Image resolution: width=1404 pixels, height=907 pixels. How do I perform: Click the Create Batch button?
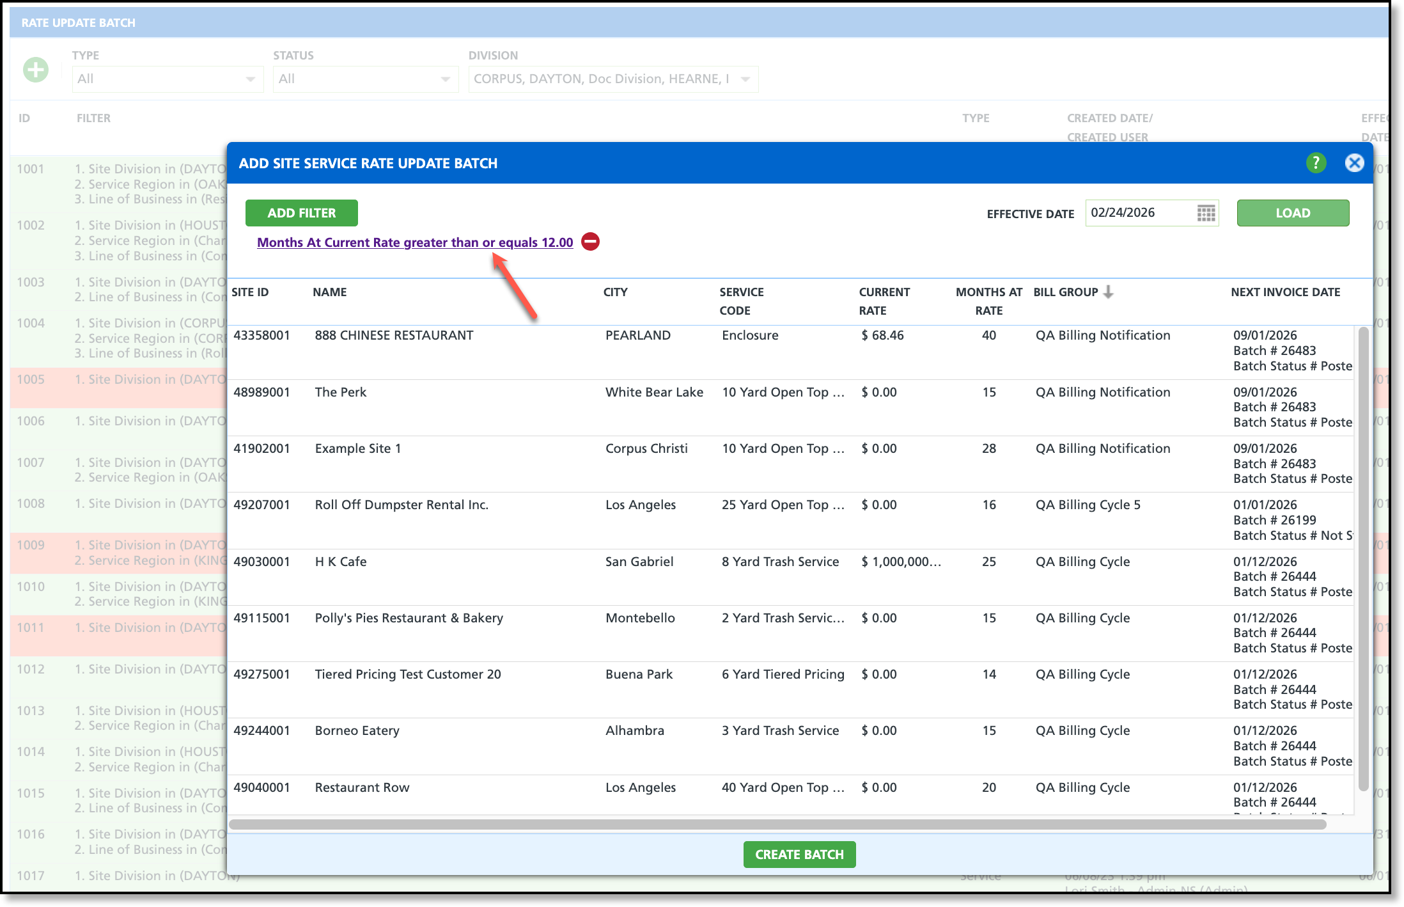click(x=799, y=855)
